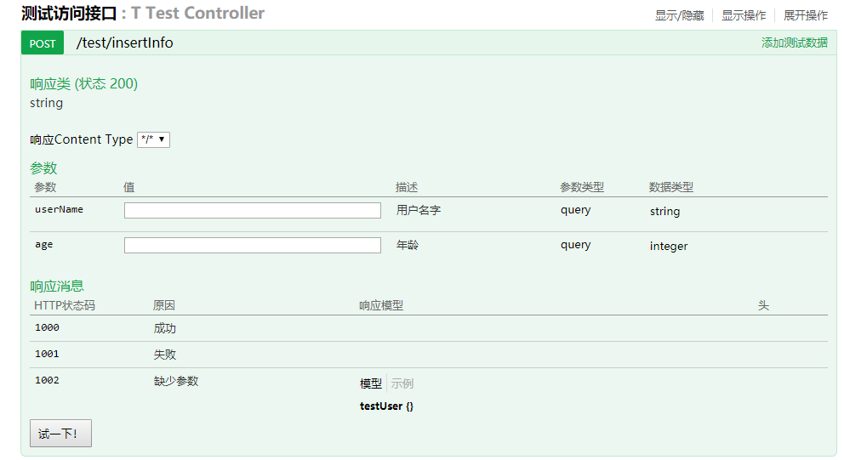Select the 1000 status code row
Screen dimensions: 844x460
point(47,328)
